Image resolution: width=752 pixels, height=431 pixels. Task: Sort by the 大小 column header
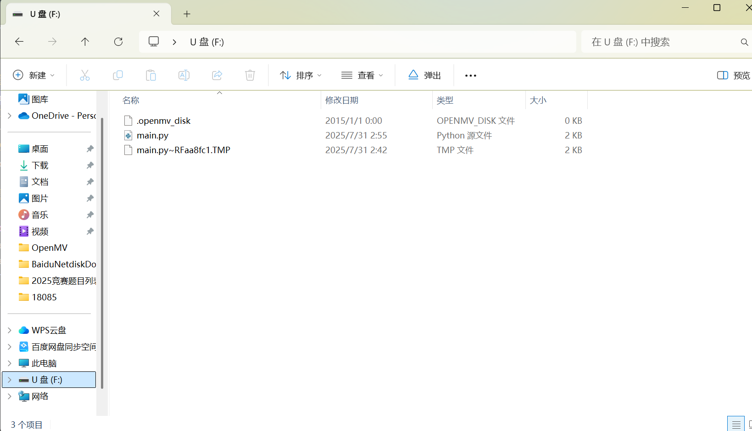pyautogui.click(x=538, y=100)
